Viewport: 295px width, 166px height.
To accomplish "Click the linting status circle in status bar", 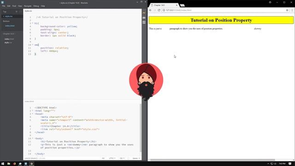I will pos(128,158).
